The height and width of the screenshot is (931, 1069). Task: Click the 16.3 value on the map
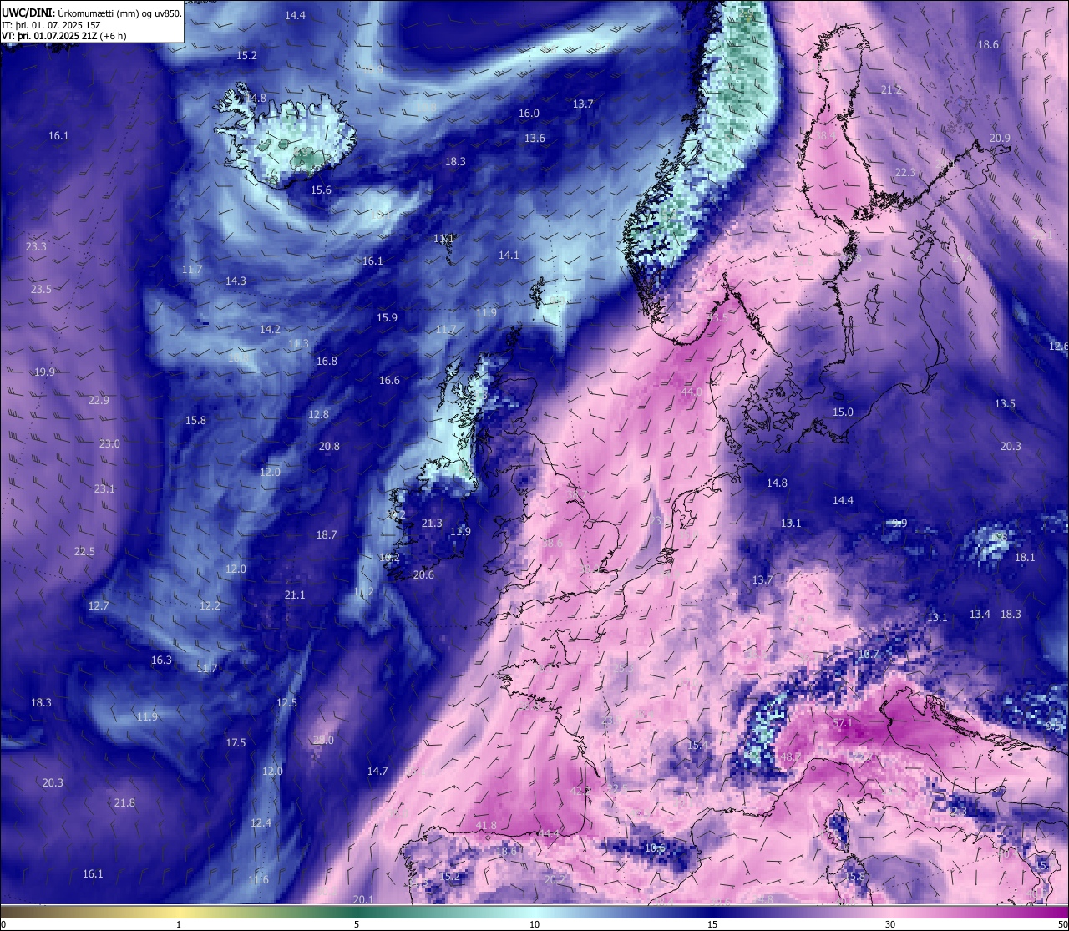(161, 660)
